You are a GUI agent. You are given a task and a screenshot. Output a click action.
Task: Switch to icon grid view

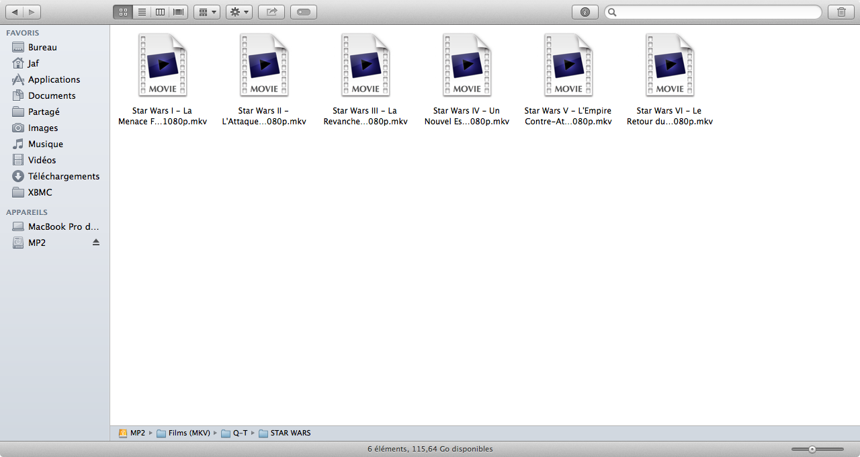(124, 12)
